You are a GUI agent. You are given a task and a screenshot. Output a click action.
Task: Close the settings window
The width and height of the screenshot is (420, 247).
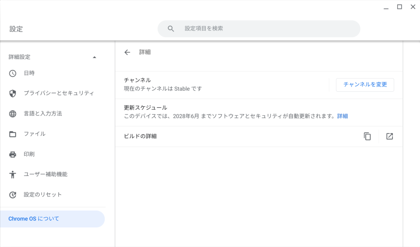coord(413,7)
